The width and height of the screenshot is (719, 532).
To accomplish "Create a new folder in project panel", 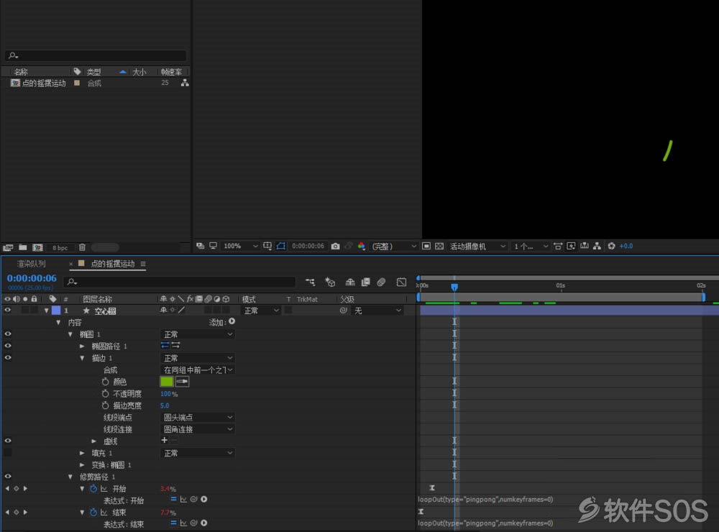I will pos(22,247).
